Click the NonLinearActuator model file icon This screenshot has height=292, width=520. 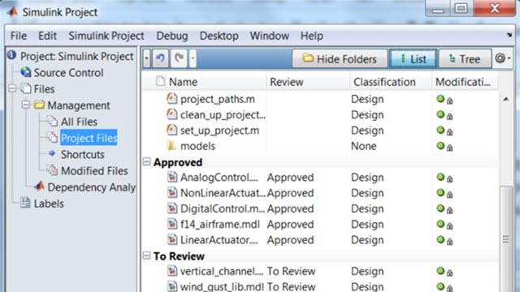pos(171,192)
